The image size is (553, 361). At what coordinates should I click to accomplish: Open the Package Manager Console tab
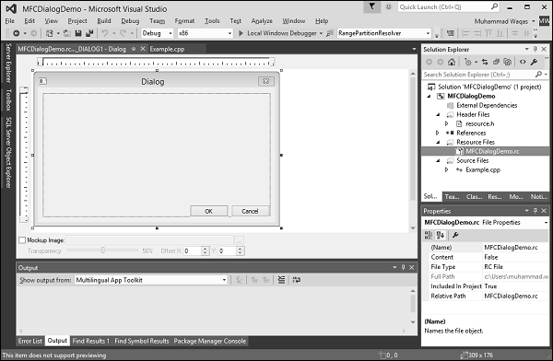tap(210, 341)
